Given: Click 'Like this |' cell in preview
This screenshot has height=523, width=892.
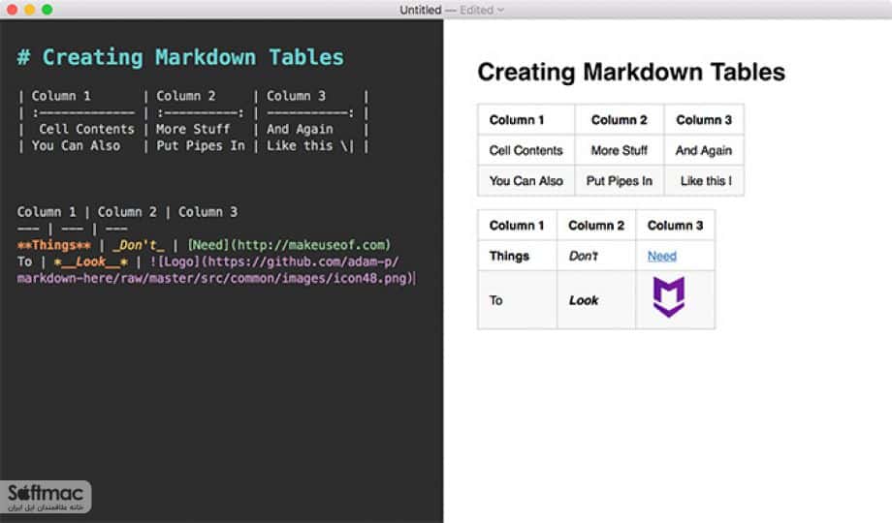Looking at the screenshot, I should tap(706, 181).
